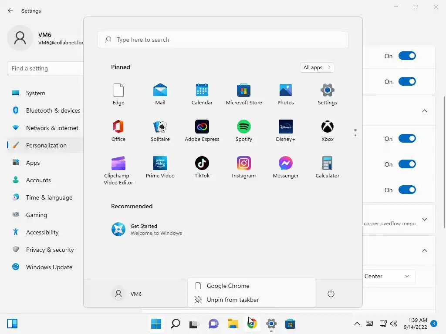
Task: Launch Clipchamp - Video Editor
Action: [118, 170]
